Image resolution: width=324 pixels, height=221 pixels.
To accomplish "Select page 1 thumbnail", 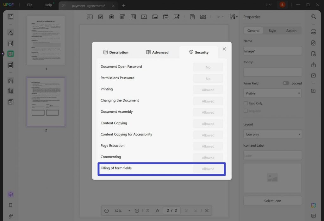I will point(46,41).
